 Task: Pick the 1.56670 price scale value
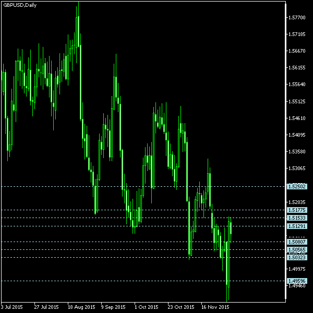pyautogui.click(x=297, y=51)
